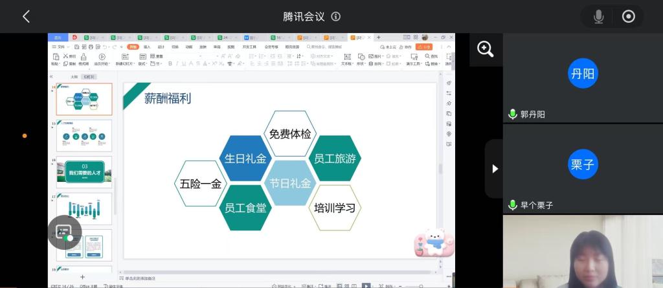The height and width of the screenshot is (288, 663).
Task: Add a new slide with plus button below thumbnails
Action: tap(82, 277)
